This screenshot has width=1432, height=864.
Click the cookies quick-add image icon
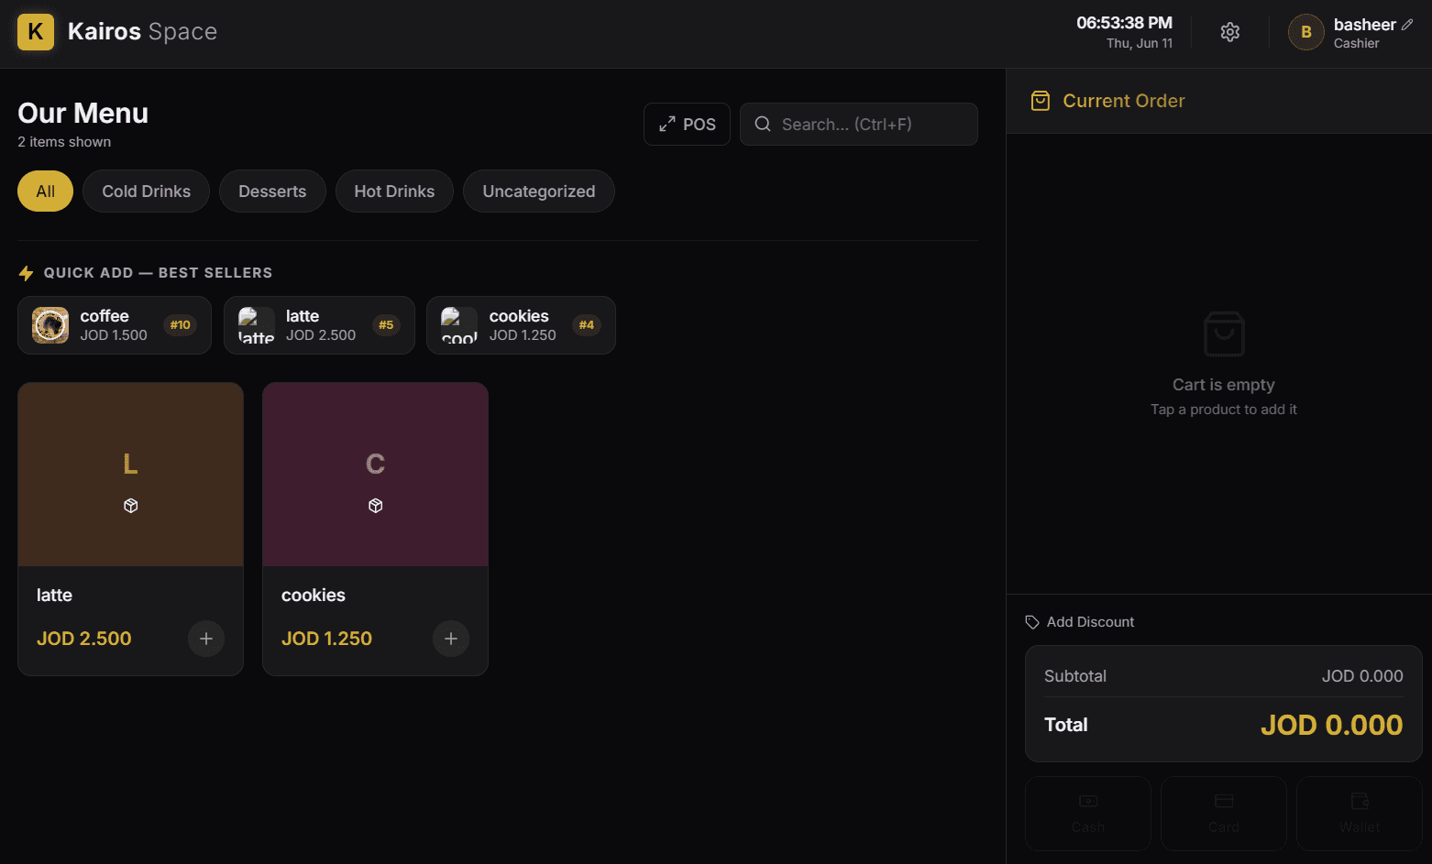459,325
